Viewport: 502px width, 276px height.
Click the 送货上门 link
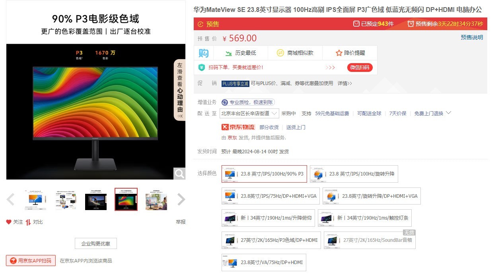point(296,127)
